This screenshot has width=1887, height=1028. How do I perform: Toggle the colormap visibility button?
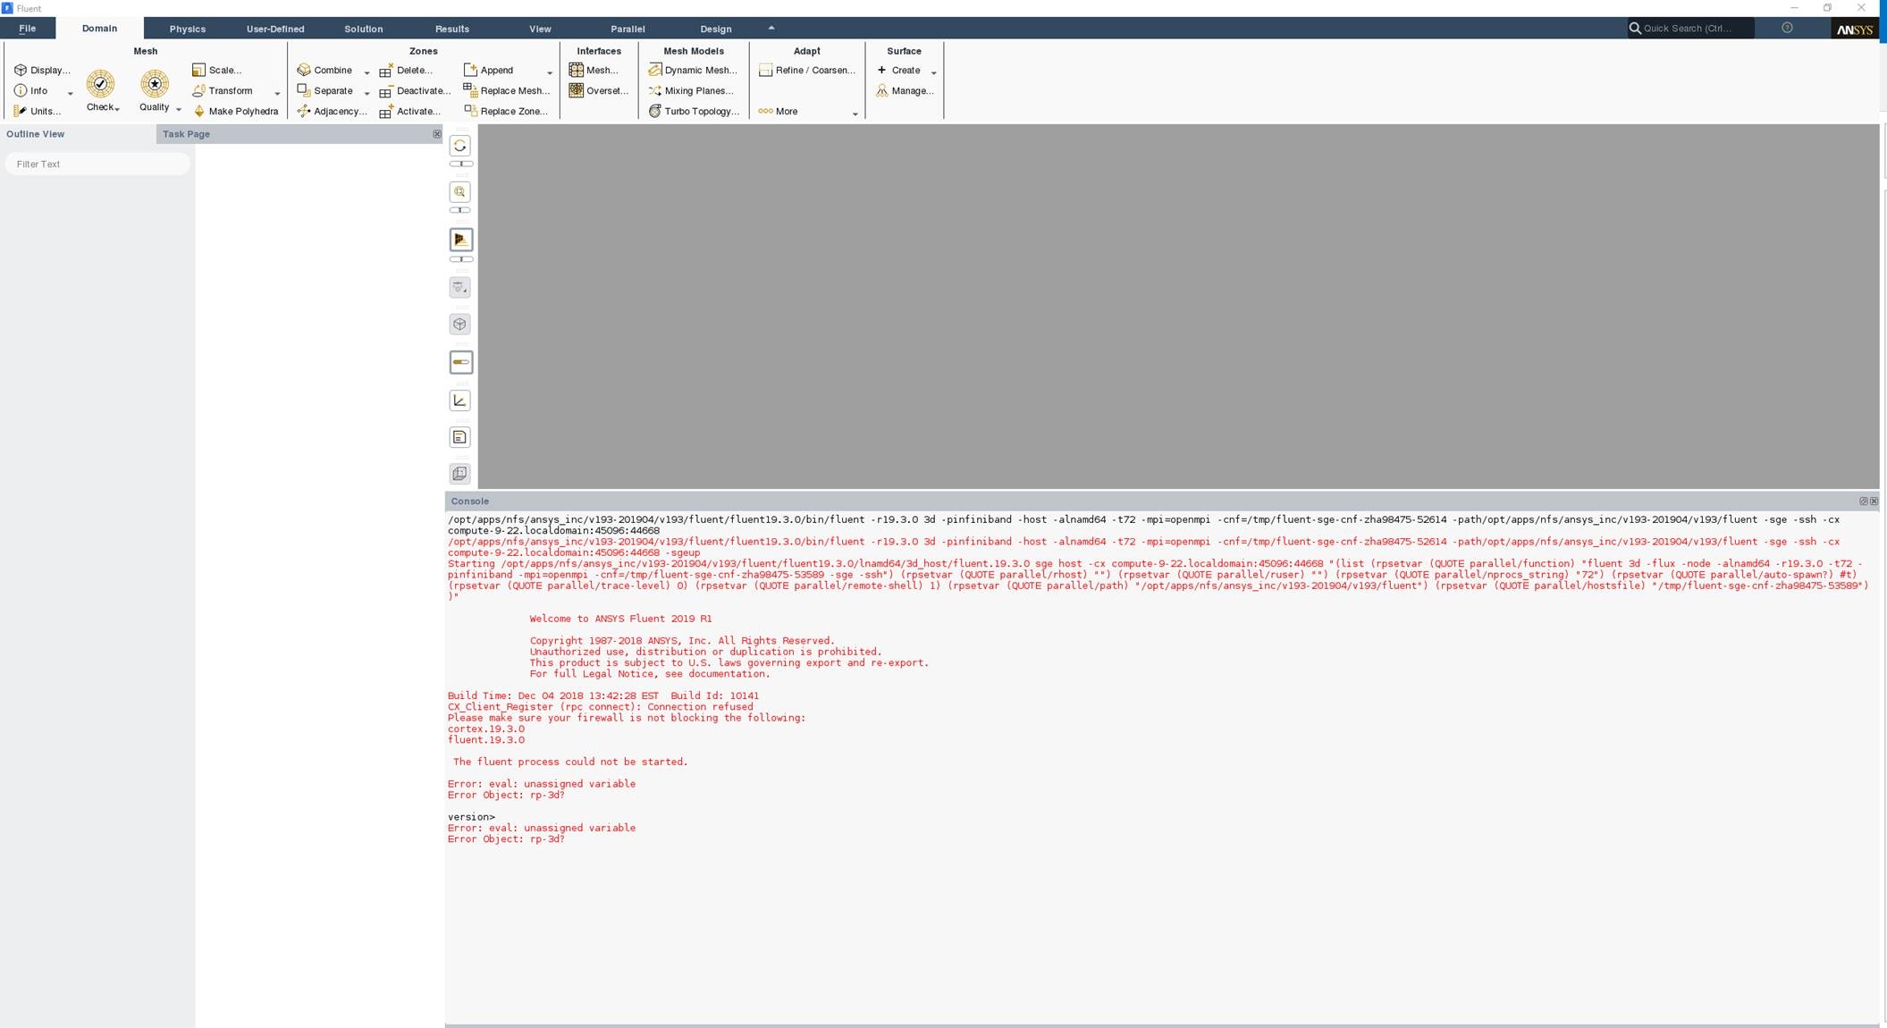(x=461, y=362)
